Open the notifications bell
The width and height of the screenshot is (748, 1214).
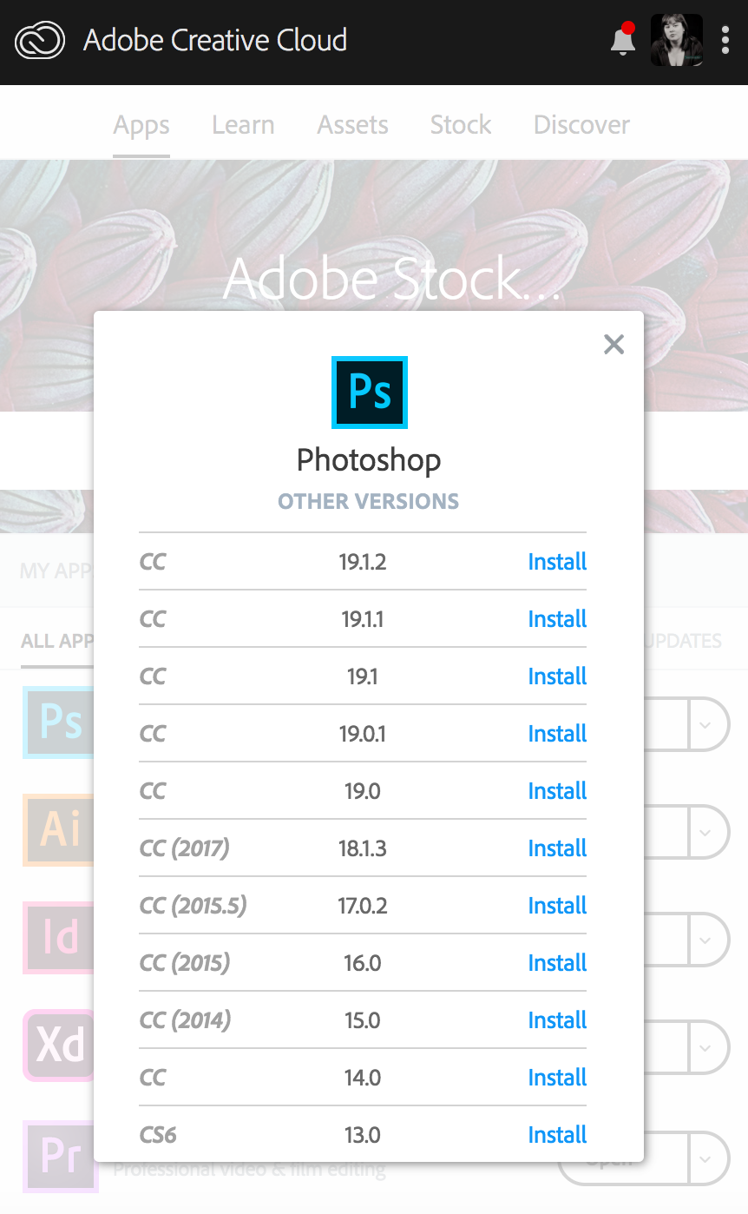pyautogui.click(x=622, y=41)
